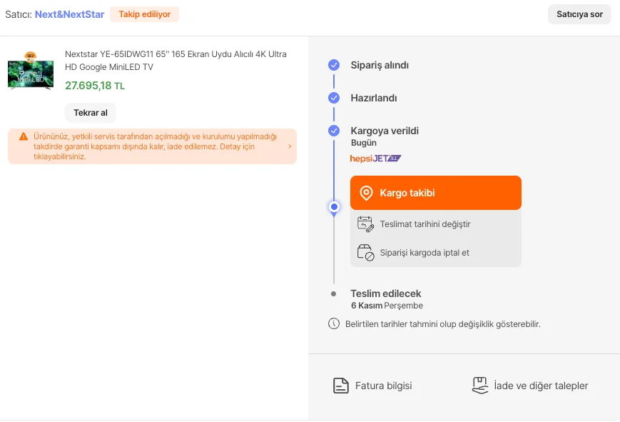The height and width of the screenshot is (422, 620).
Task: Click the Kargo takibi location pin icon
Action: coord(366,193)
